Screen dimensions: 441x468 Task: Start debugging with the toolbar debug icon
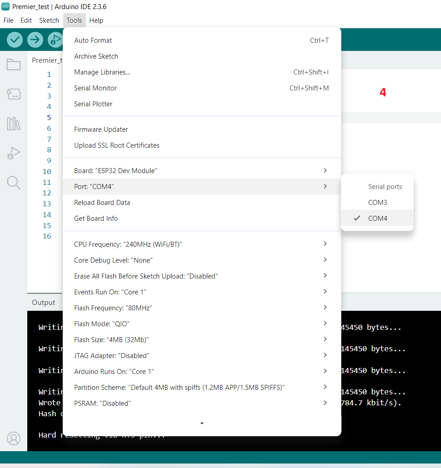[55, 40]
